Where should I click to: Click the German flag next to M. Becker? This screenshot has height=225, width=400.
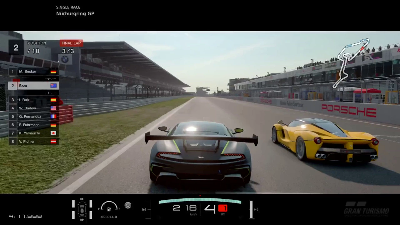[53, 72]
